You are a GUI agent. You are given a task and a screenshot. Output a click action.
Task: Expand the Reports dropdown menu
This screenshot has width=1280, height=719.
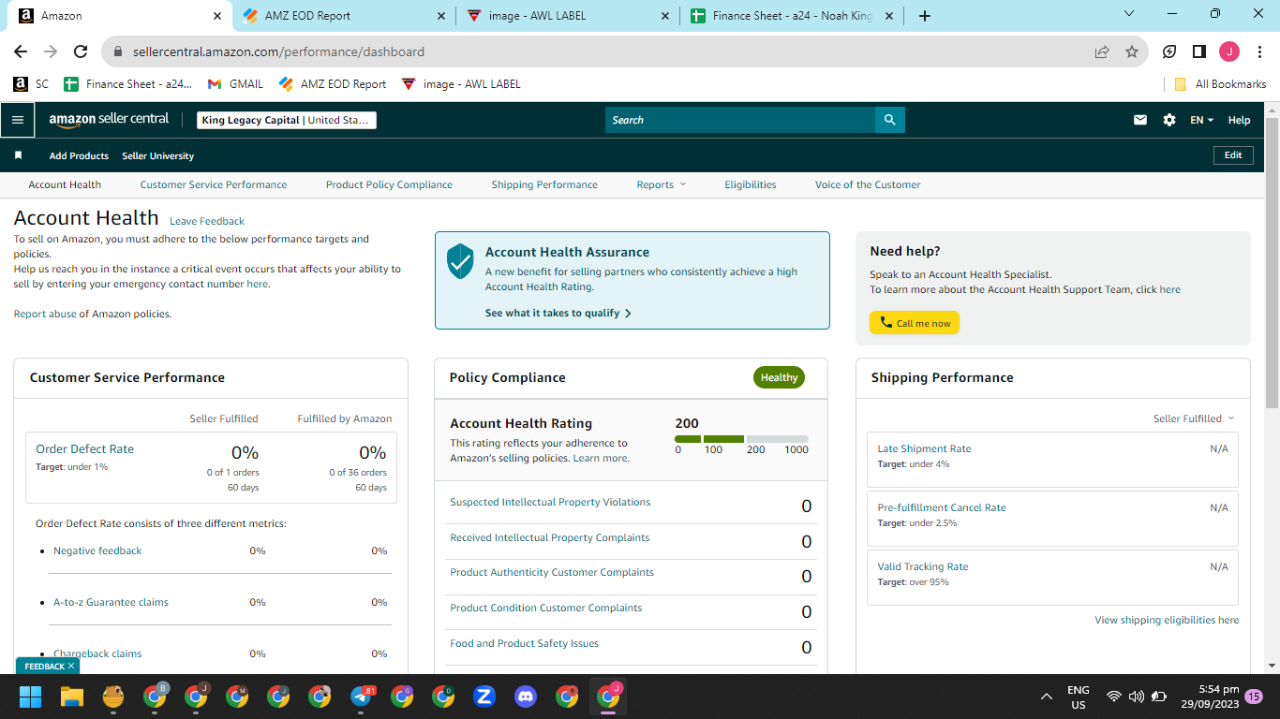point(662,184)
